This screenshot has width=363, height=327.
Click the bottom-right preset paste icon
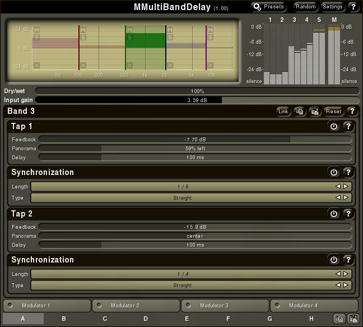[353, 319]
